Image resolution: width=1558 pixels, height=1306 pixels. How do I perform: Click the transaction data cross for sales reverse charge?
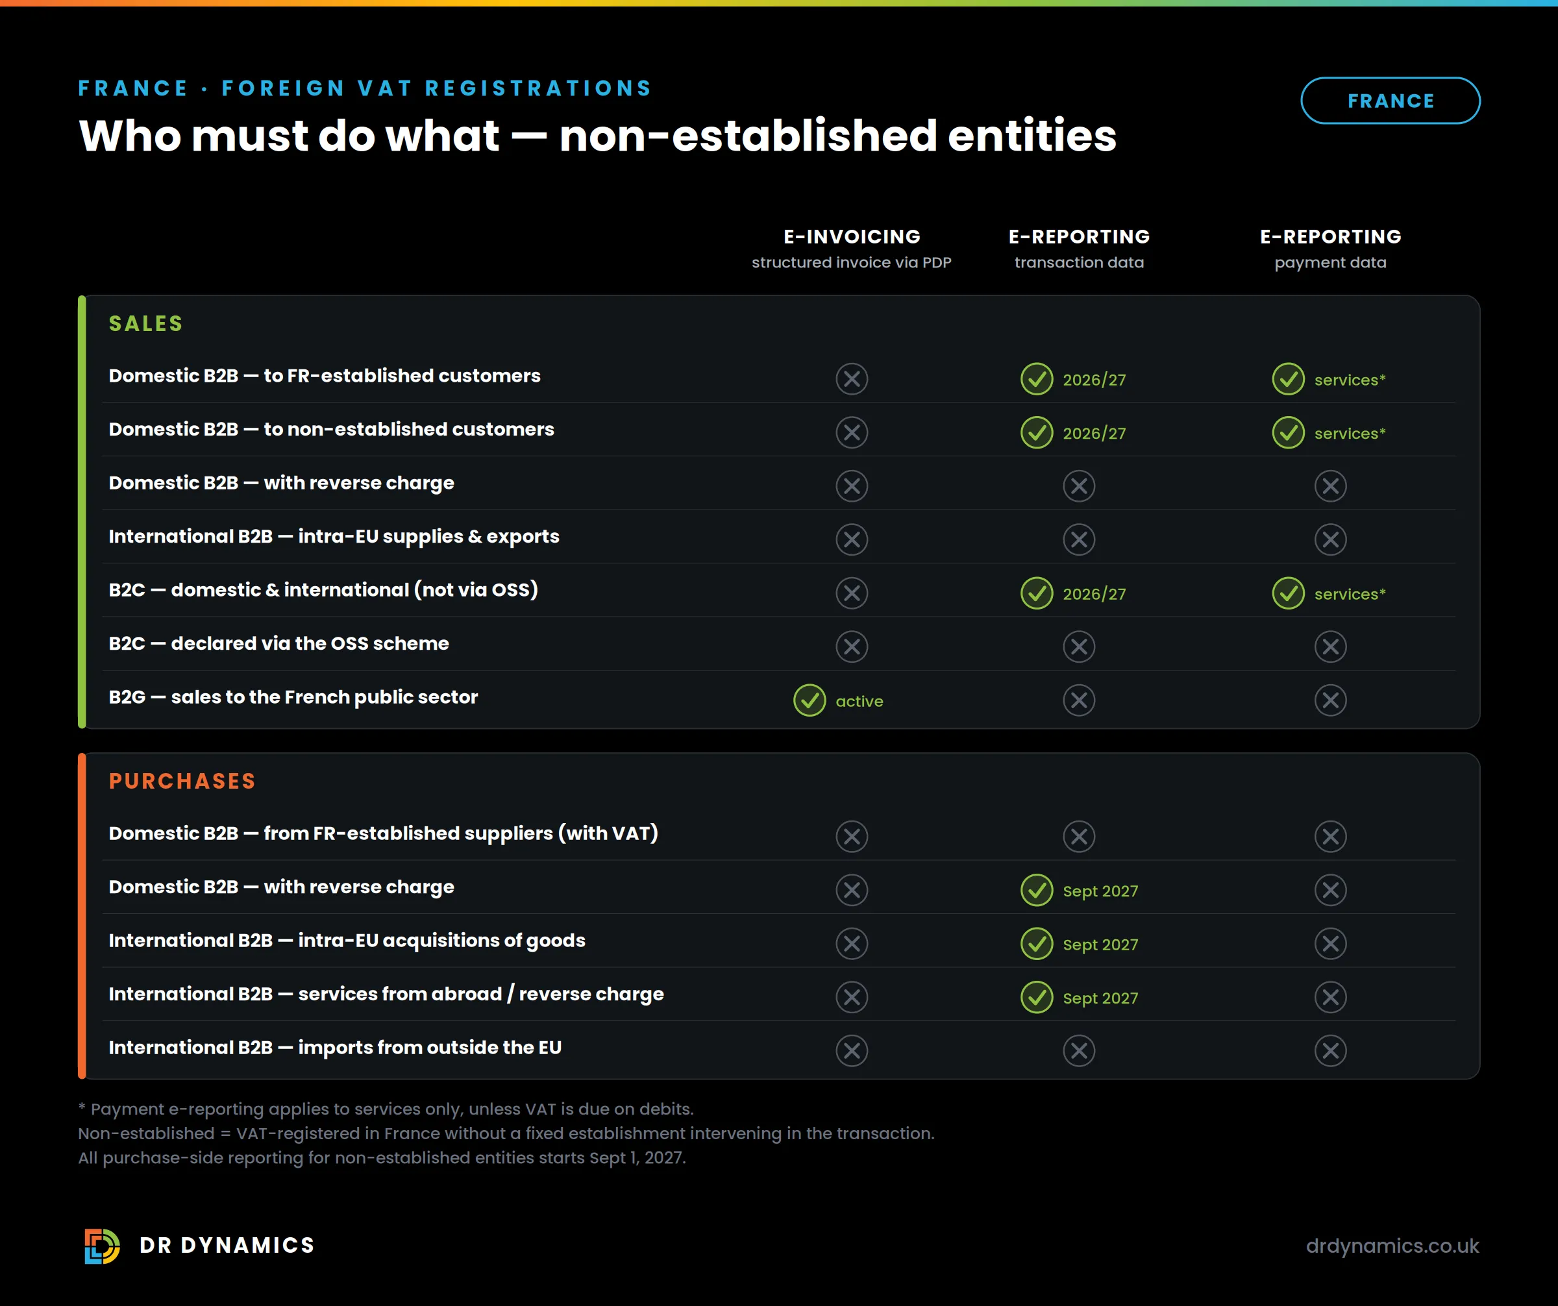[x=1079, y=486]
